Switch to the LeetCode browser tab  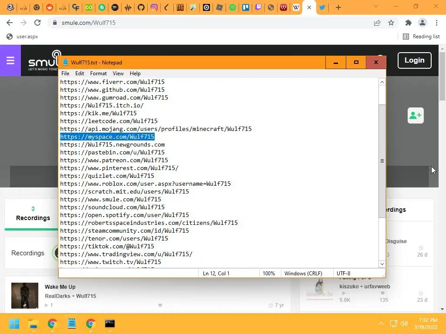tap(167, 7)
